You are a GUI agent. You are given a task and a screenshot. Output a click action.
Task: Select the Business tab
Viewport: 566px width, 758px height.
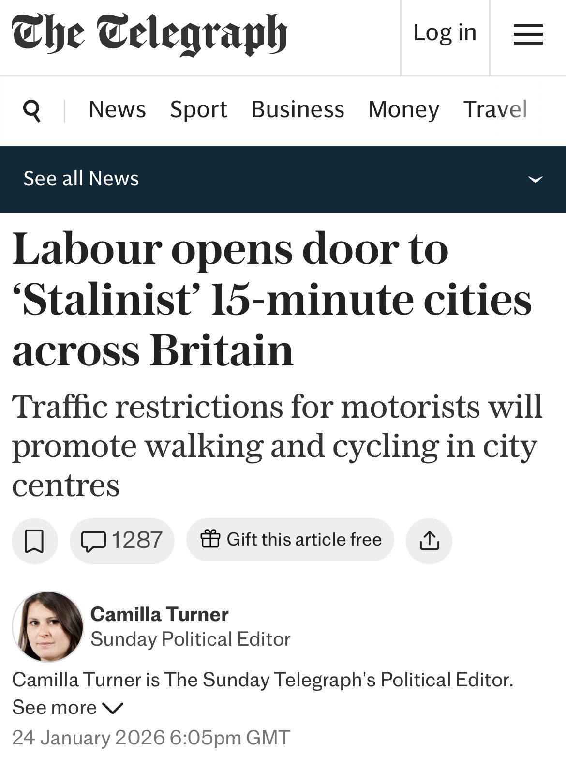pyautogui.click(x=298, y=109)
